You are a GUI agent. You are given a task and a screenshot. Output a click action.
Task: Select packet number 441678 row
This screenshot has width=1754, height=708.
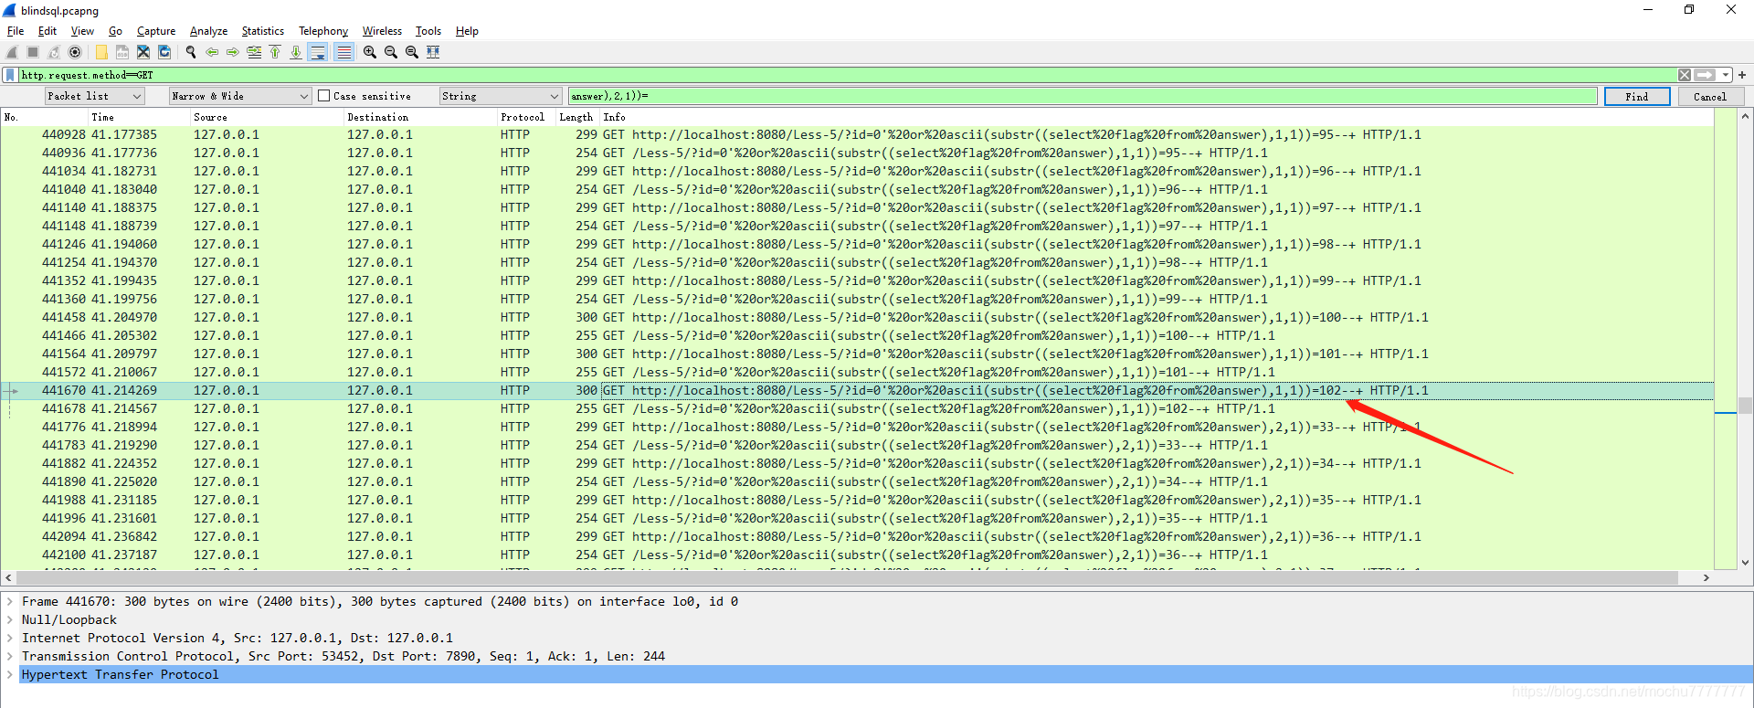point(857,408)
